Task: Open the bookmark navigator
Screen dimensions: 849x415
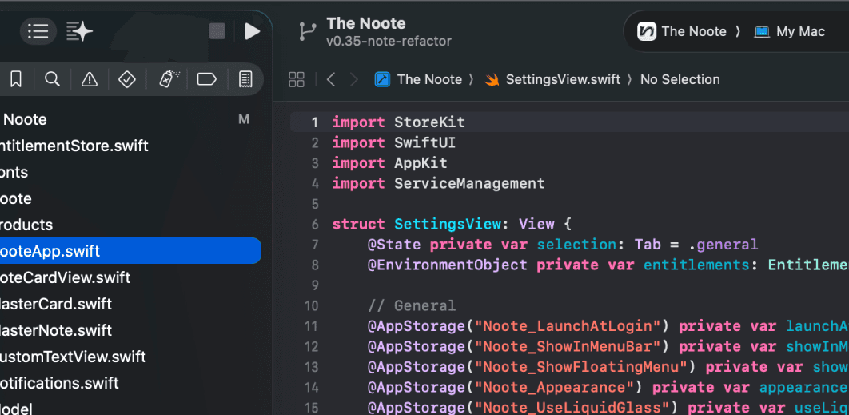Action: [x=16, y=80]
